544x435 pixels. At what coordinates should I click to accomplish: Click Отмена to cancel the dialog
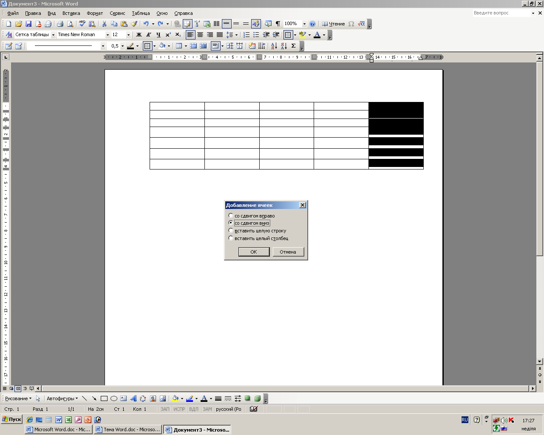pos(288,252)
